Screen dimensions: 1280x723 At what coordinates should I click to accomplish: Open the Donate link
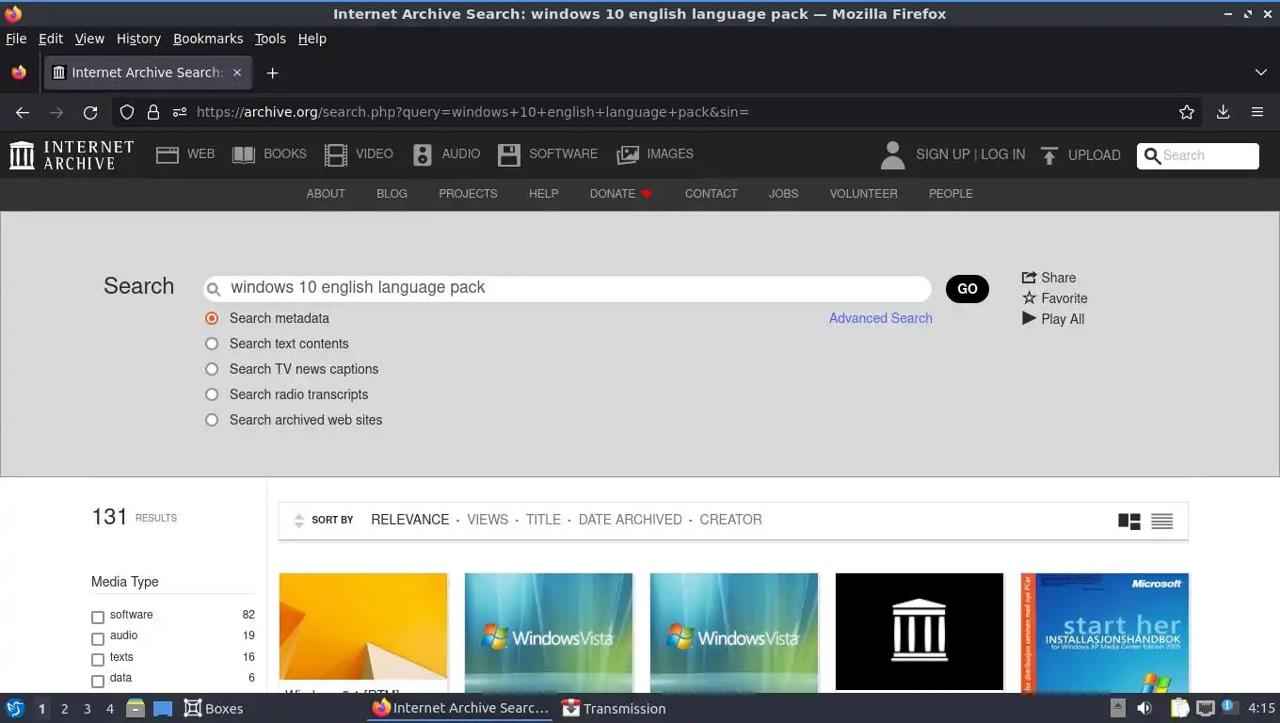[x=621, y=193]
